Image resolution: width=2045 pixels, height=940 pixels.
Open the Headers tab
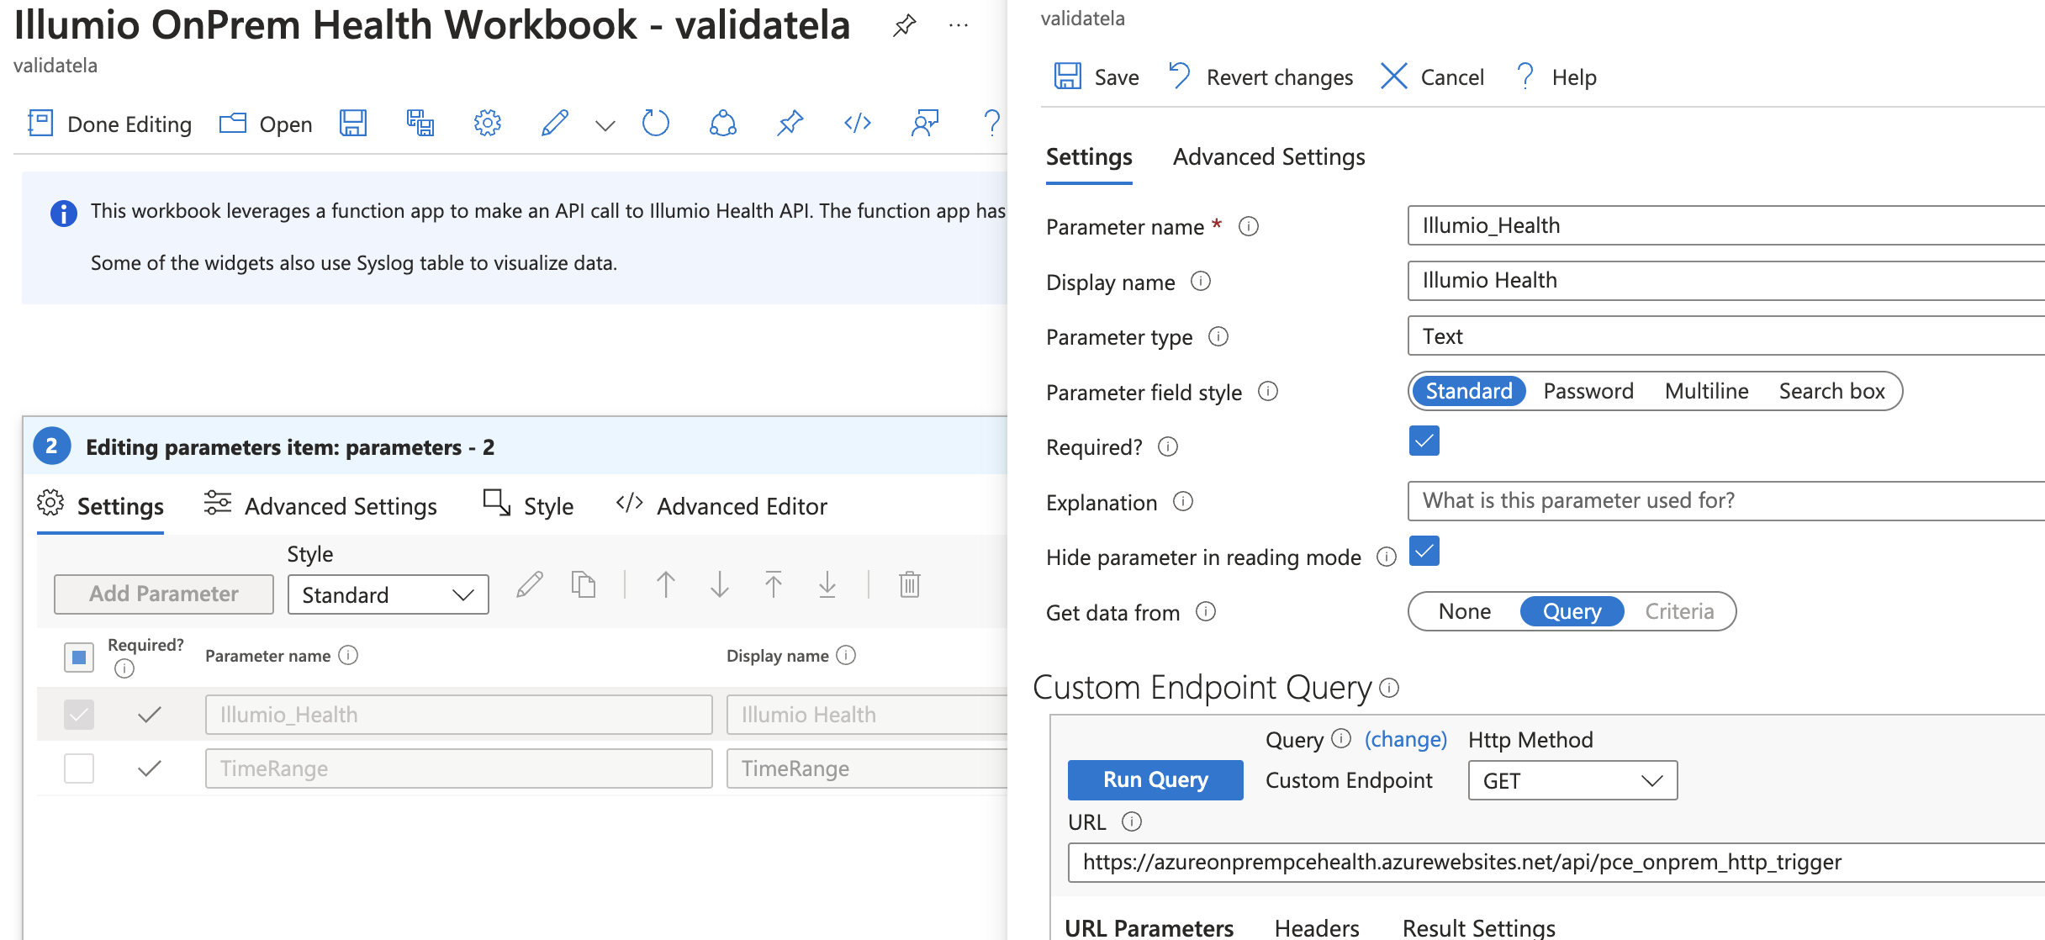pos(1317,927)
